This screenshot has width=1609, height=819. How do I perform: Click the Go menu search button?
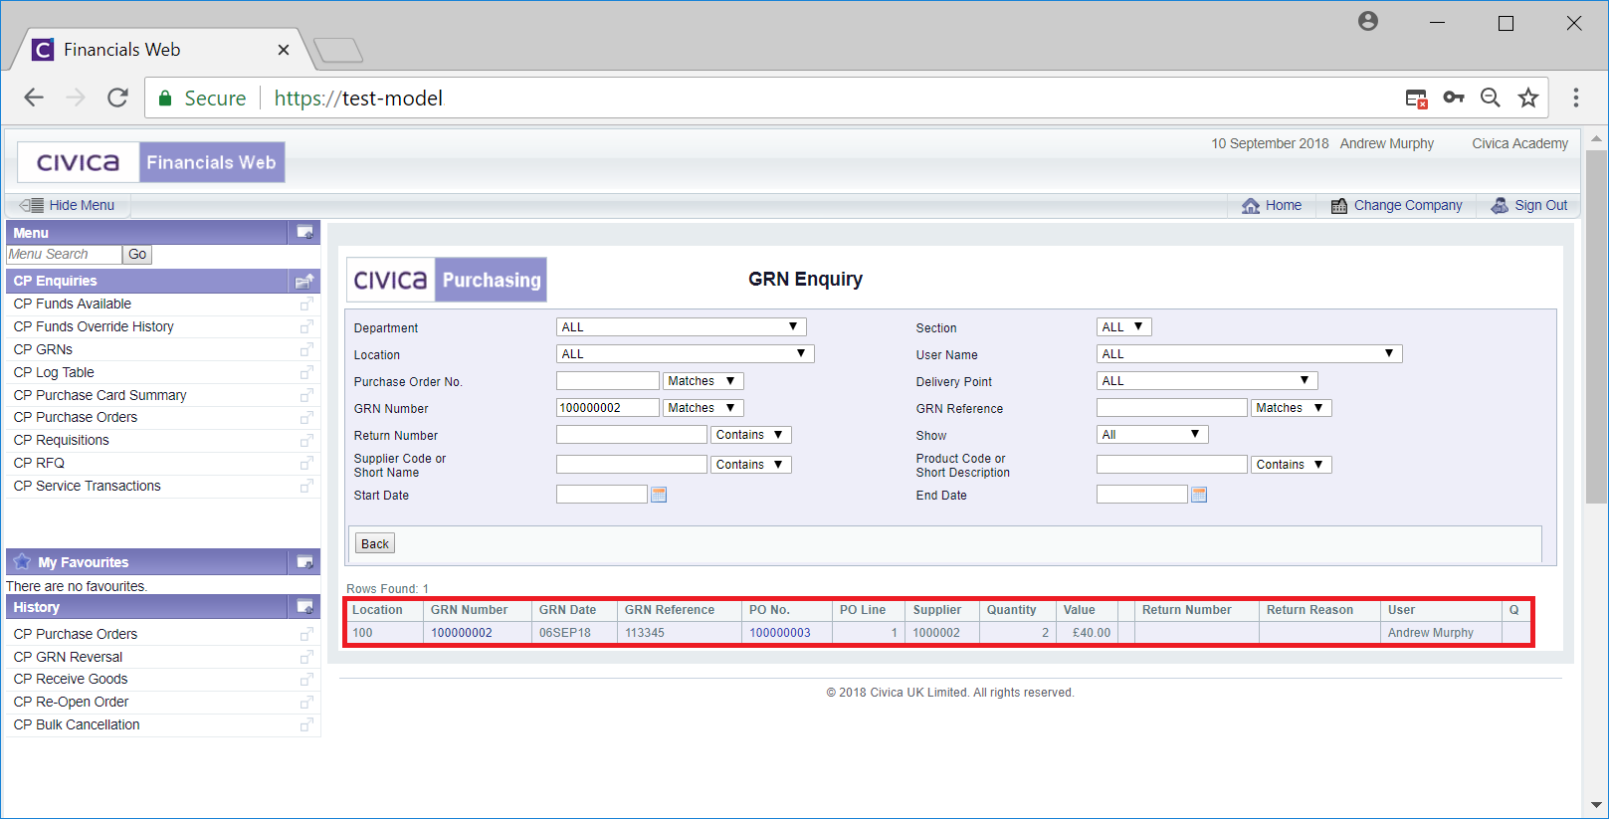(137, 255)
